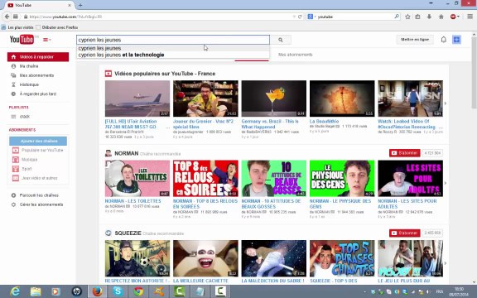The height and width of the screenshot is (298, 477).
Task: Open Populaire sur YouTube channel
Action: point(42,150)
